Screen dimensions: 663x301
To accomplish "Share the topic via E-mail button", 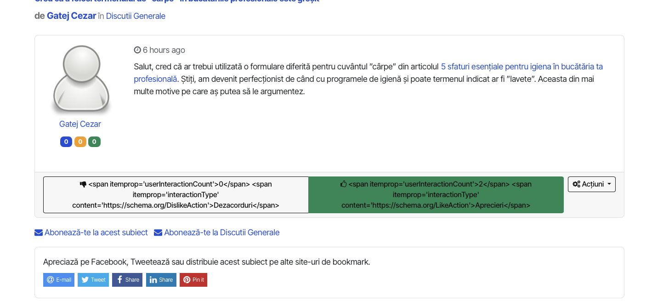I will coord(59,280).
